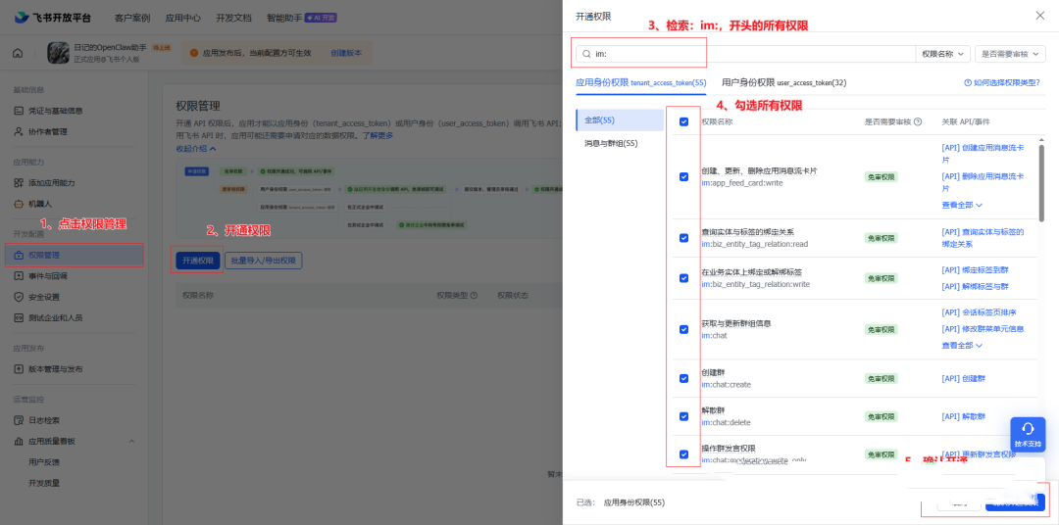Uncheck im:biz_entity_tag_relation:read checkbox
Image resolution: width=1059 pixels, height=525 pixels.
tap(683, 238)
